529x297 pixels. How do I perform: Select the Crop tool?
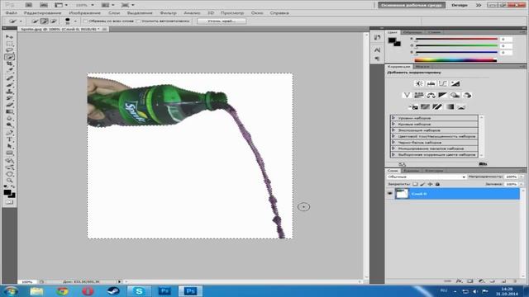(x=9, y=64)
